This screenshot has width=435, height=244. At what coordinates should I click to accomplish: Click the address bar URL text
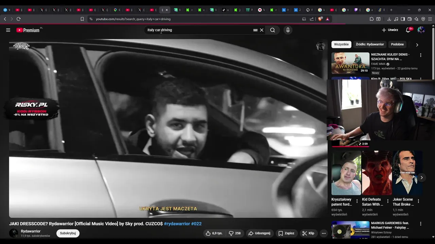tap(133, 19)
